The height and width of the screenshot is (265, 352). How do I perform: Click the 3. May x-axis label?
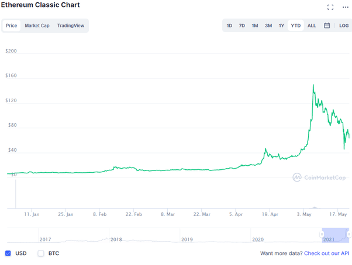[x=304, y=214]
